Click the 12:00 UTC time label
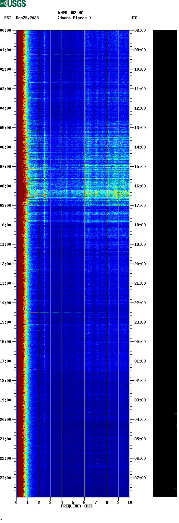This screenshot has width=179, height=523. pyautogui.click(x=140, y=108)
